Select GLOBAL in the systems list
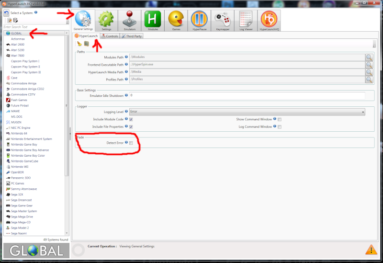383x263 pixels. tap(34, 33)
